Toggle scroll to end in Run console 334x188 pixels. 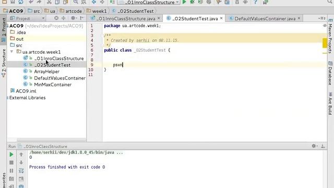(21, 179)
